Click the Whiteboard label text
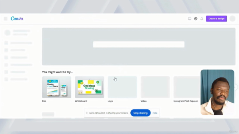The height and width of the screenshot is (134, 239). click(x=81, y=101)
